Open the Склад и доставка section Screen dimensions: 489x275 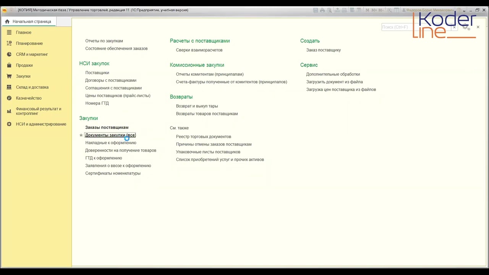click(32, 87)
